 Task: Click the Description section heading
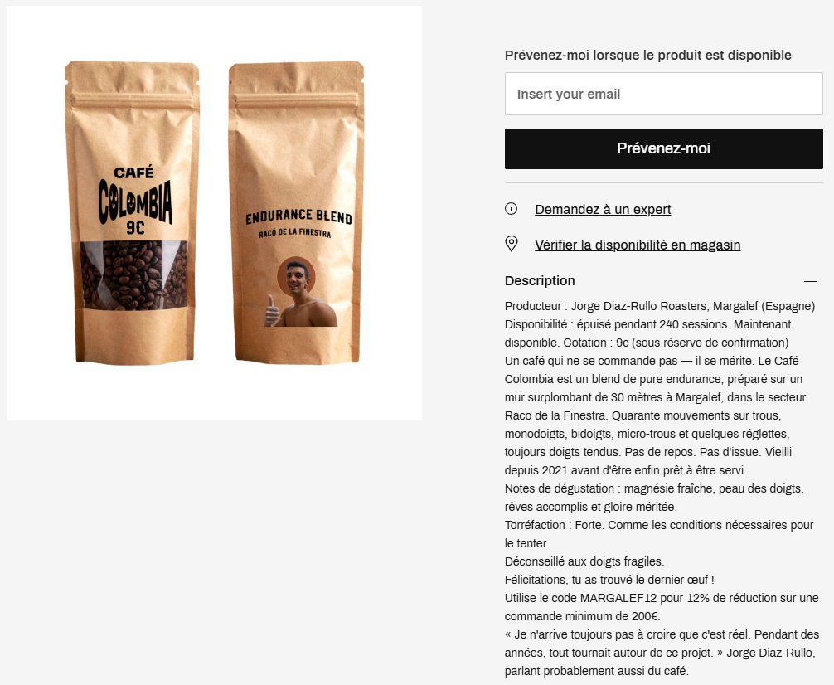pos(540,280)
